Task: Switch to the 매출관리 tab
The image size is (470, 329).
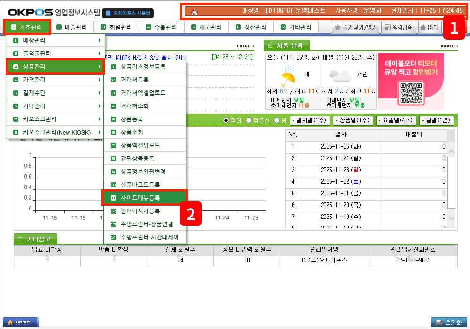Action: pyautogui.click(x=72, y=27)
